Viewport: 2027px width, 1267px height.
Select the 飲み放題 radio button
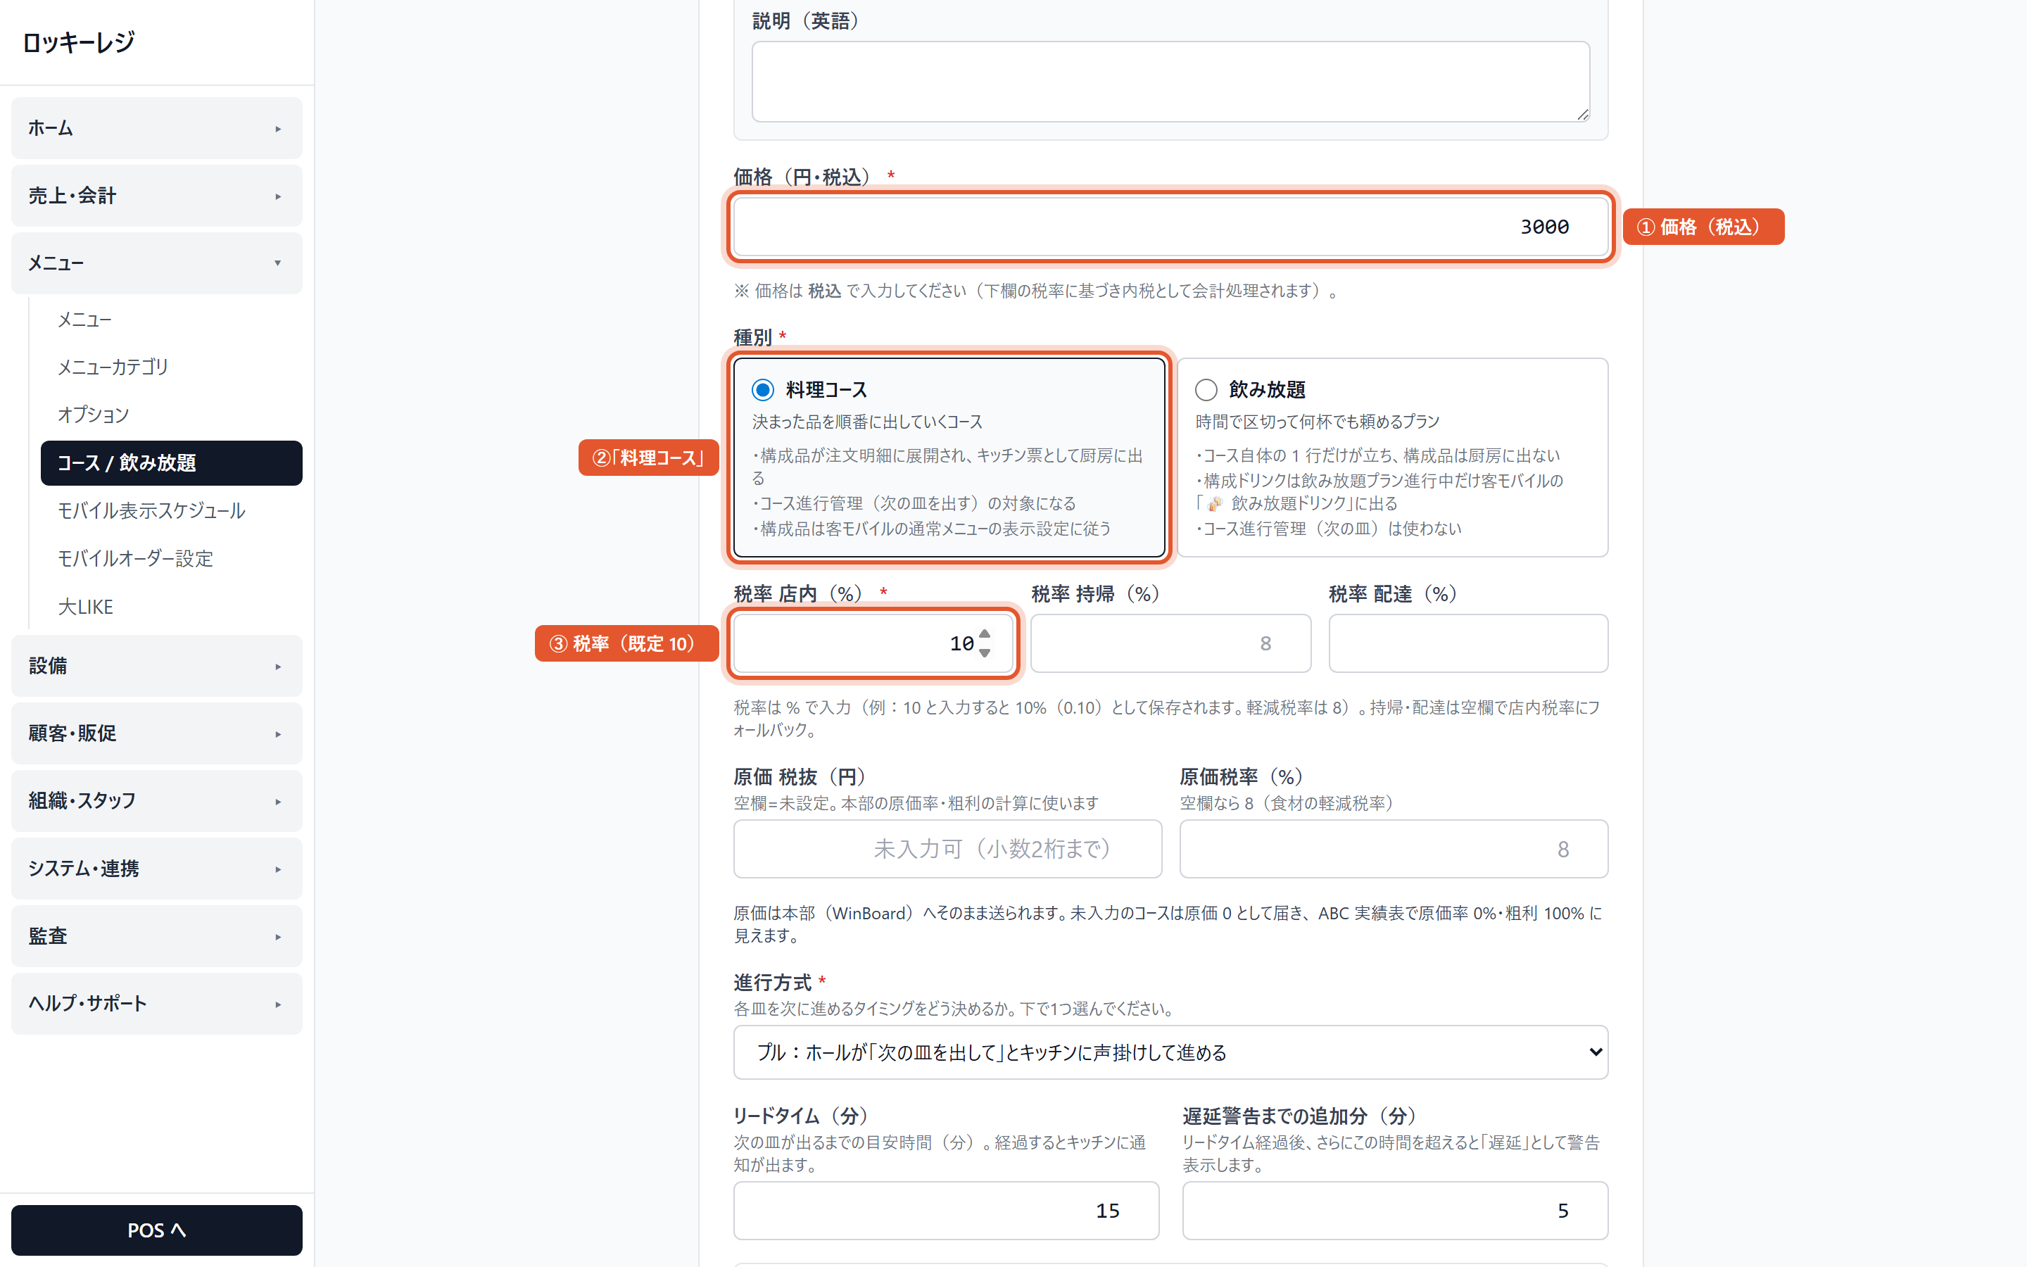point(1206,390)
